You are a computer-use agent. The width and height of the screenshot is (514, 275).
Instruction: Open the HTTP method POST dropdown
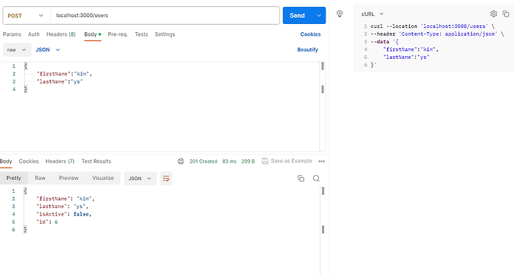click(x=25, y=15)
